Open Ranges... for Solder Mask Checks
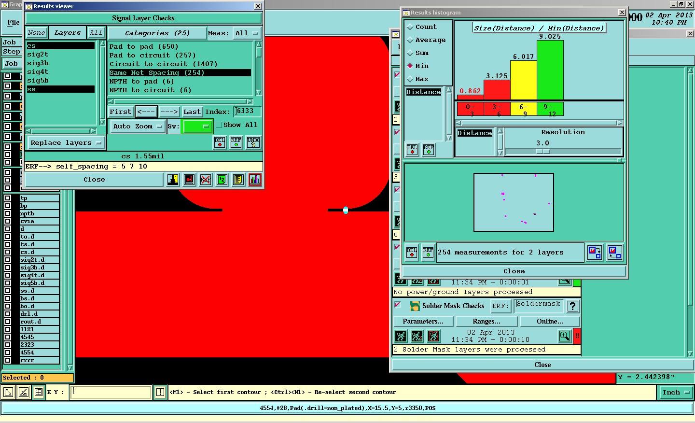 [486, 322]
